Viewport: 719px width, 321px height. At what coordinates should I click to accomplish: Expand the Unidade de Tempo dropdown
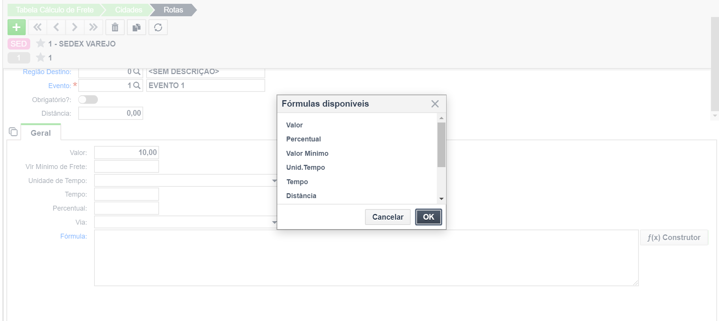coord(274,181)
